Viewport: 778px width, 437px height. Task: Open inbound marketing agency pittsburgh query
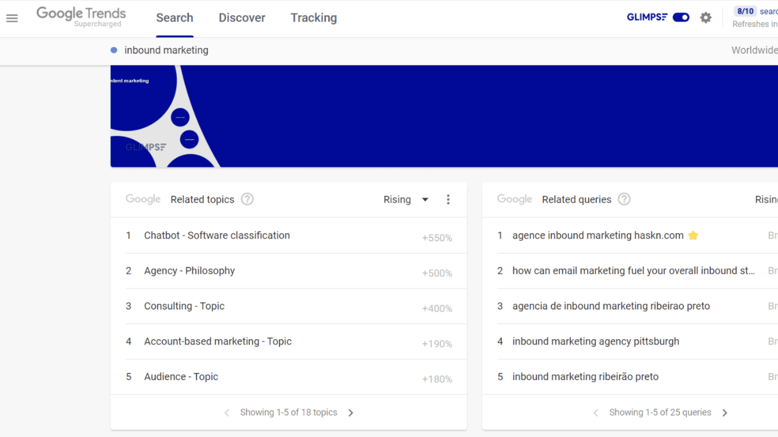[596, 341]
